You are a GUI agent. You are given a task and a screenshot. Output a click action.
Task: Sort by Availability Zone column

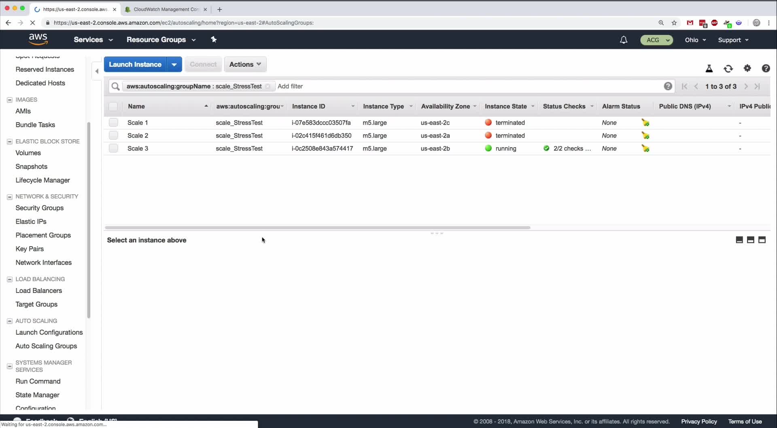point(449,106)
